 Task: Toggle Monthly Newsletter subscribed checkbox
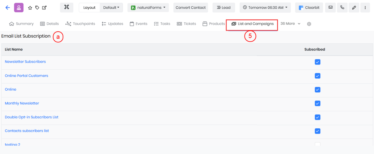317,104
